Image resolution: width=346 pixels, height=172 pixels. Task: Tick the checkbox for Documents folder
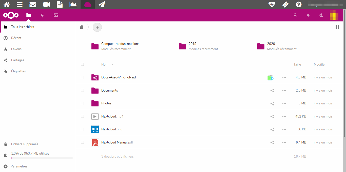(x=82, y=90)
